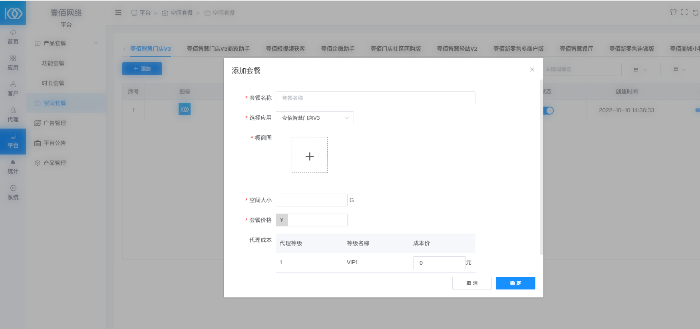The width and height of the screenshot is (700, 329).
Task: Focus the 套餐名称 input field
Action: 376,98
